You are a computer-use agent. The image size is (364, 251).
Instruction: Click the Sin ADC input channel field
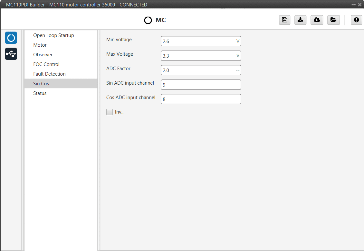201,85
